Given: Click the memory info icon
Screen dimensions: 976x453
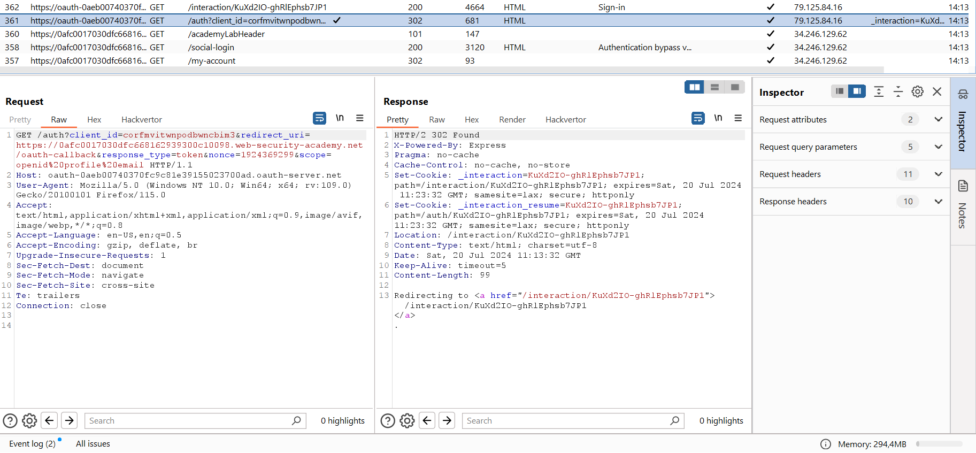Looking at the screenshot, I should (x=826, y=444).
